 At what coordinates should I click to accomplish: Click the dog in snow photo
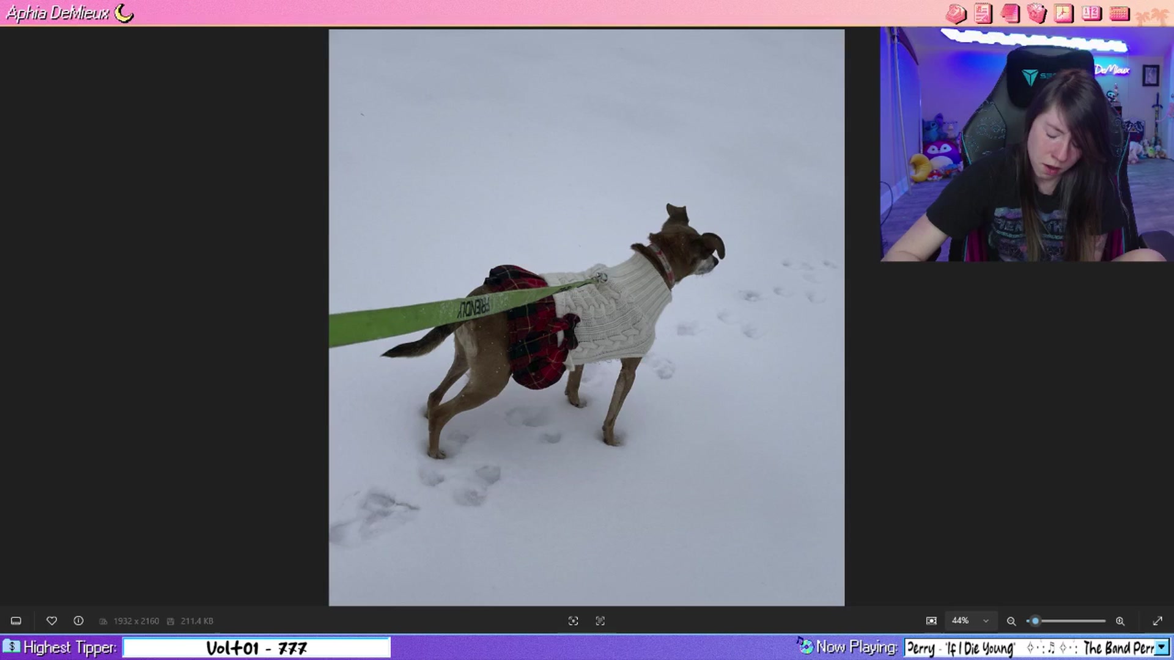coord(586,317)
